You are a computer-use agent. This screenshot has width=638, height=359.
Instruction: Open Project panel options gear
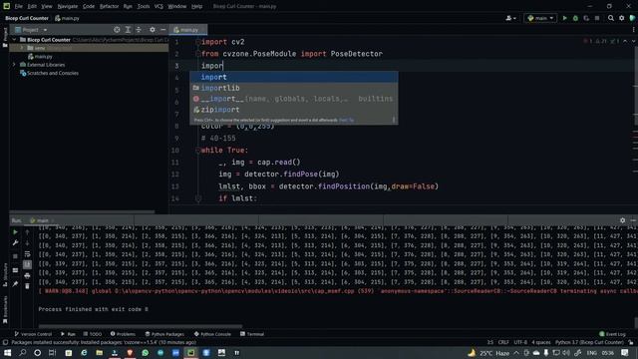tap(153, 30)
